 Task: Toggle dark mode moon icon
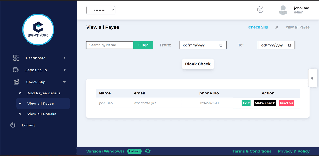point(260,9)
